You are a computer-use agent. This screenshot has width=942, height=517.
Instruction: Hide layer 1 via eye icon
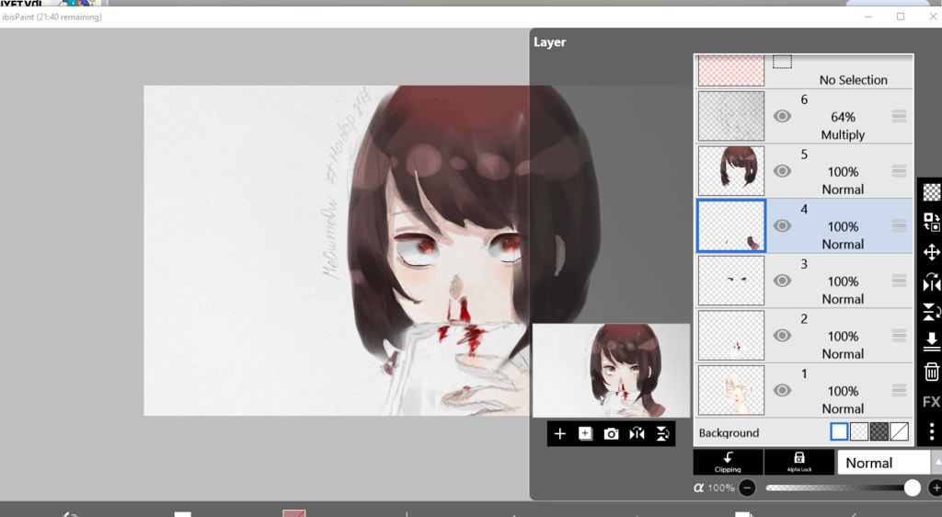click(782, 390)
